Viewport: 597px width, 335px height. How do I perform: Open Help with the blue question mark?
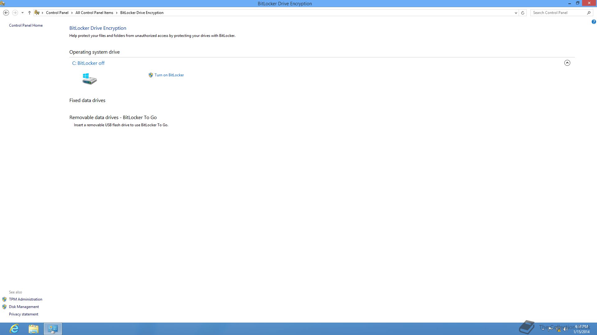(594, 22)
